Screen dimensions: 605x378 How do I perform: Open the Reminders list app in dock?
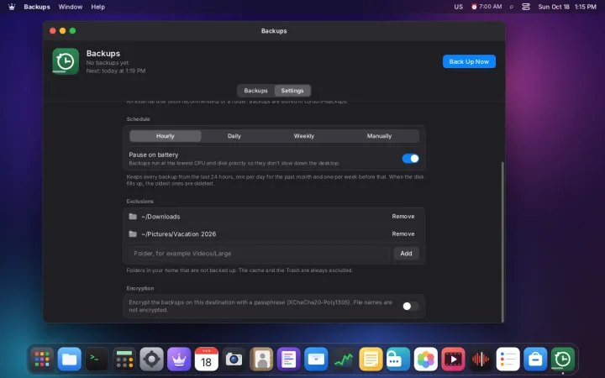pyautogui.click(x=508, y=360)
